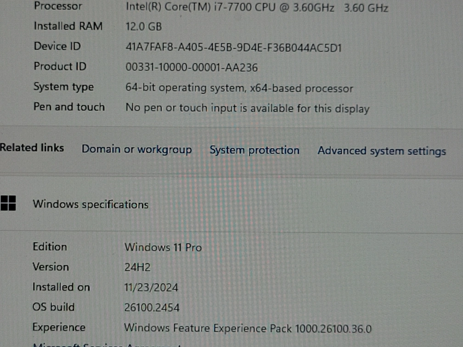Image resolution: width=463 pixels, height=347 pixels.
Task: Select the 64-bit operating system value
Action: 239,88
